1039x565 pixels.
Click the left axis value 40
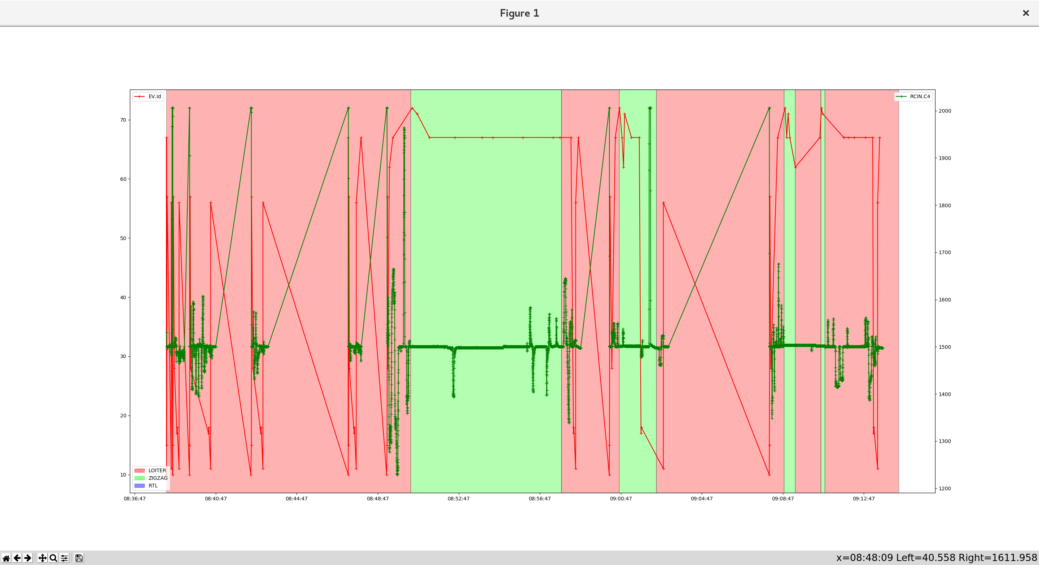[x=123, y=297]
